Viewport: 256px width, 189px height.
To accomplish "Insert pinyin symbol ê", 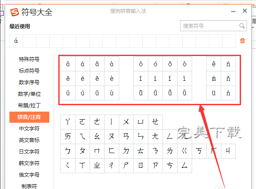I will pyautogui.click(x=214, y=64).
